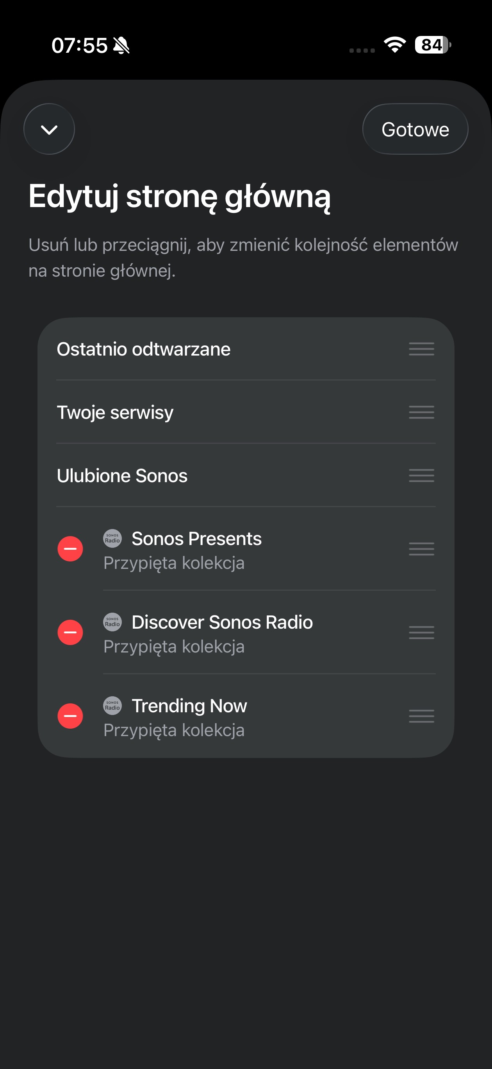Select the Twoje serwisy row
The height and width of the screenshot is (1069, 492).
(x=115, y=413)
